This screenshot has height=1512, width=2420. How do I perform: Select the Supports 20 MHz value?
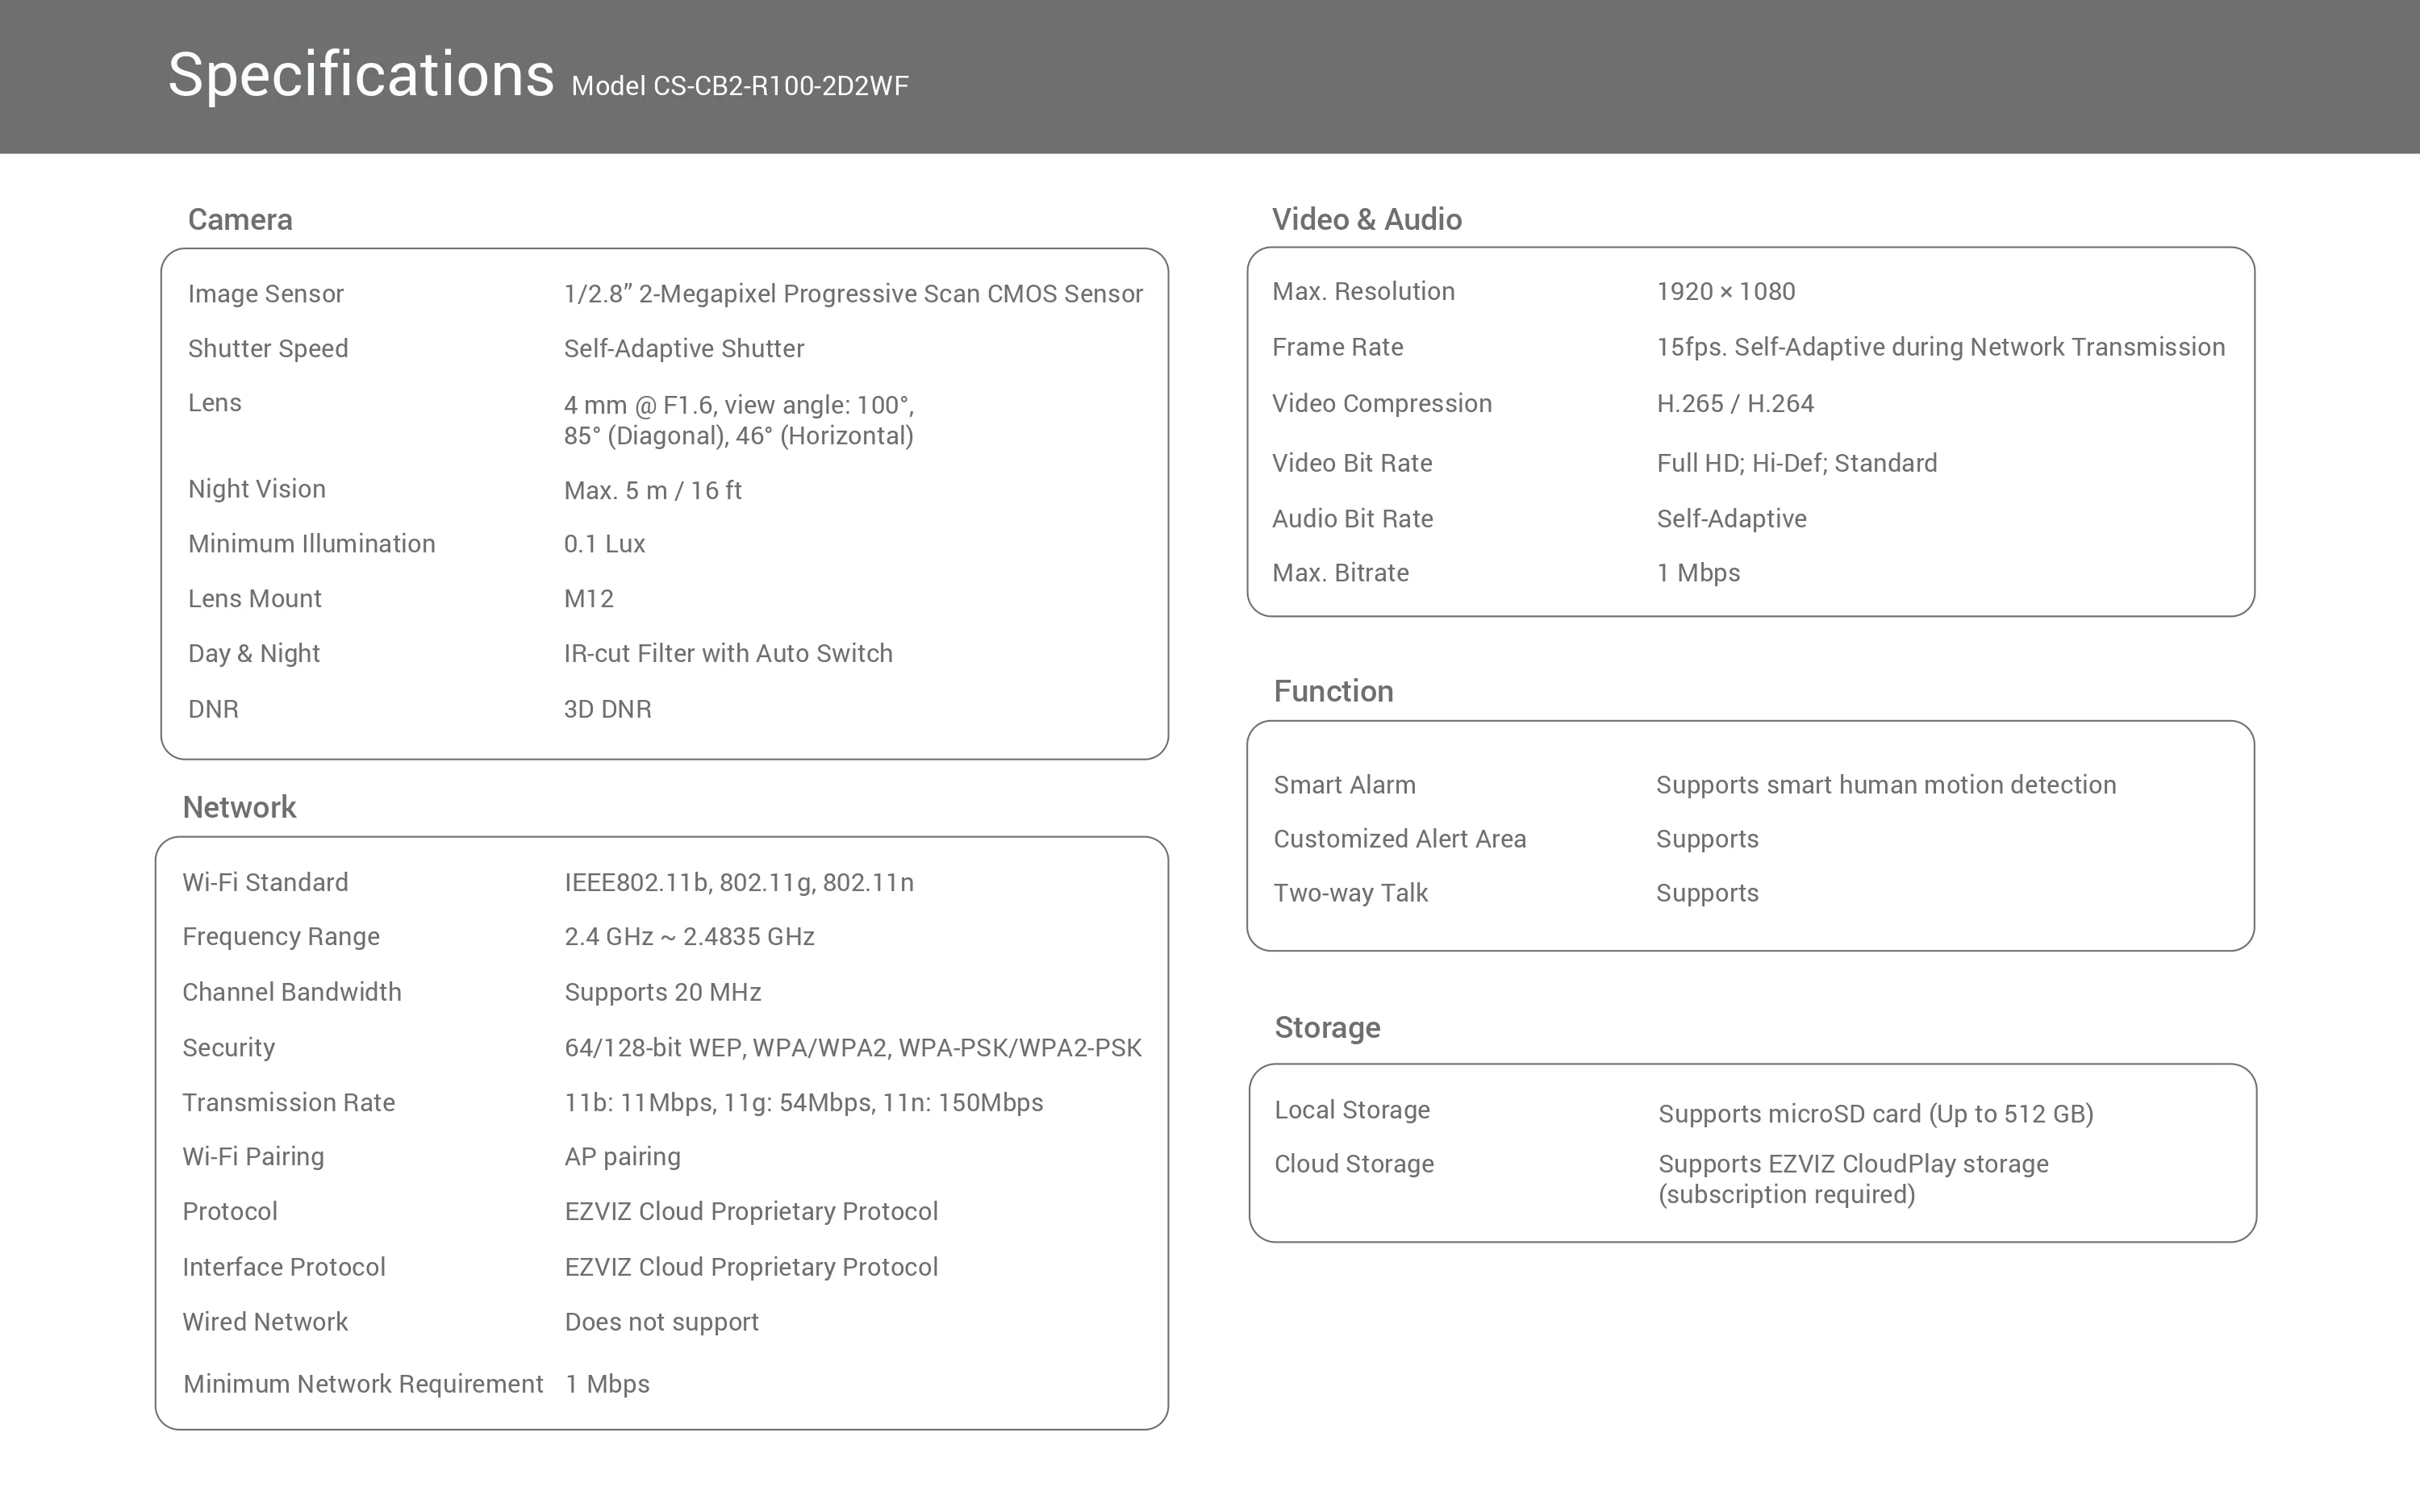[663, 992]
